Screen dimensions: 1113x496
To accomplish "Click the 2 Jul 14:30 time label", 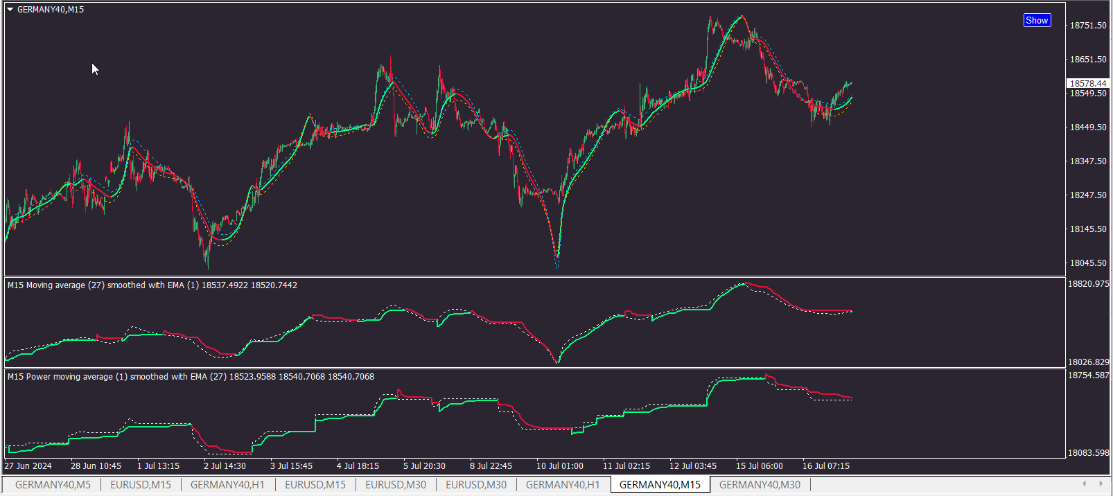I will [225, 466].
